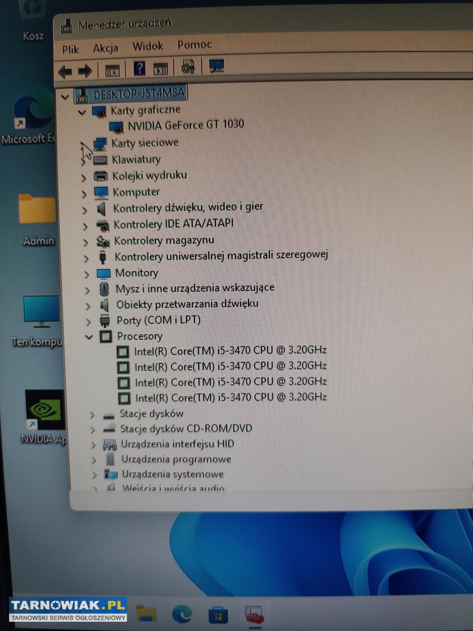
Task: Expand the Kontrolery IDE ATA/ATAPI branch
Action: tap(85, 226)
